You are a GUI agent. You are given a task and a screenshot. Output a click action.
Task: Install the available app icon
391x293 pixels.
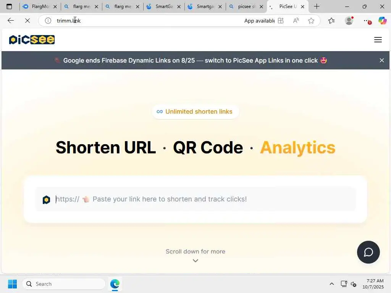pos(281,21)
